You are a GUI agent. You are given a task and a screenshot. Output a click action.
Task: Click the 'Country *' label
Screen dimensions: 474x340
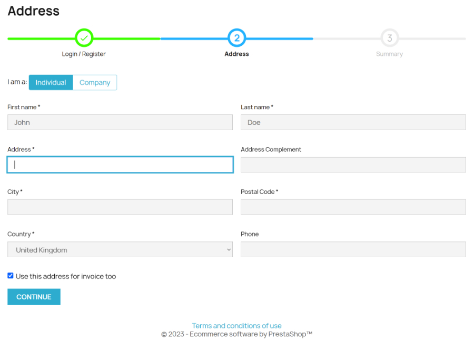21,234
